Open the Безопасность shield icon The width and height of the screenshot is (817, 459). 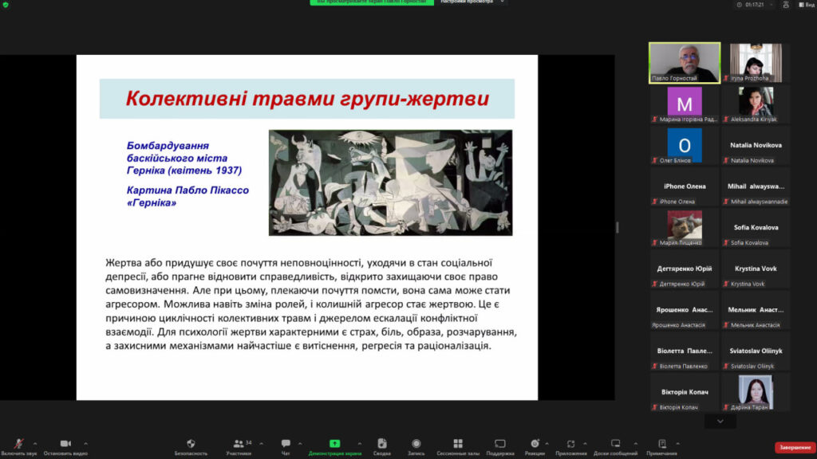coord(191,445)
